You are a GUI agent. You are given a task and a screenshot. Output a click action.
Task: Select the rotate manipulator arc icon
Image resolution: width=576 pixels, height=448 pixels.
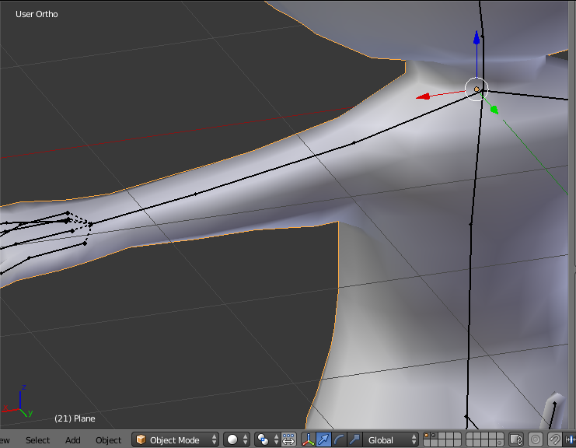click(x=339, y=439)
